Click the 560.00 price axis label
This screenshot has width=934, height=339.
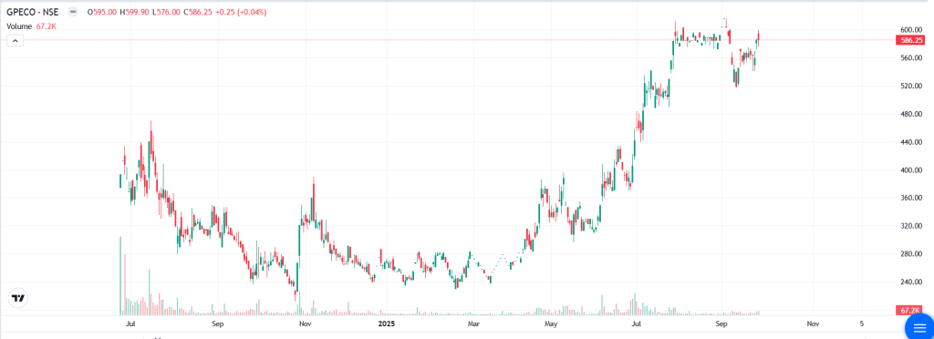pyautogui.click(x=911, y=57)
